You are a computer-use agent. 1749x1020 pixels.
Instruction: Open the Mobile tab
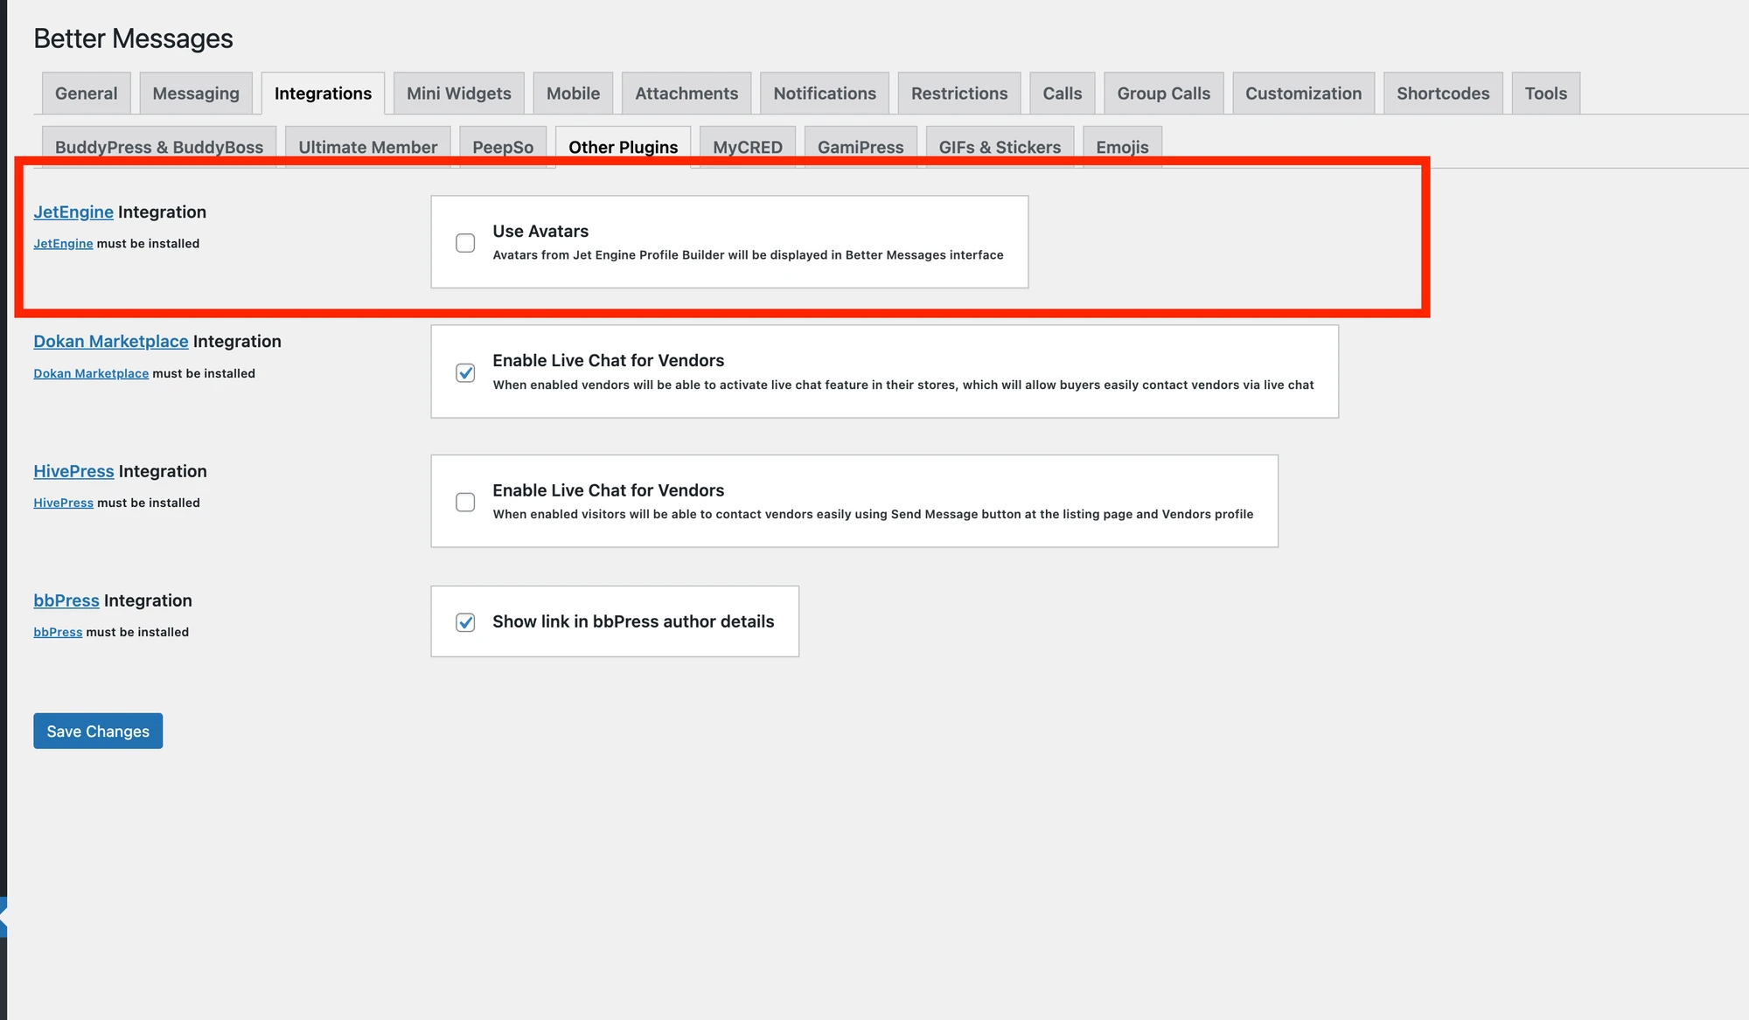pyautogui.click(x=573, y=94)
